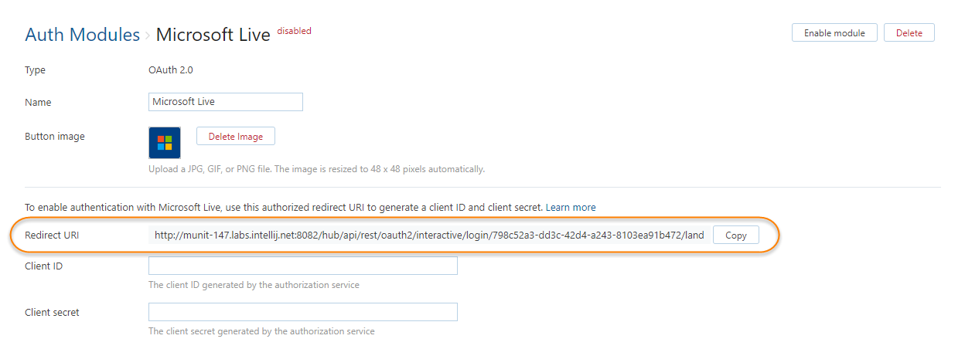Click into the Client secret field

click(302, 313)
